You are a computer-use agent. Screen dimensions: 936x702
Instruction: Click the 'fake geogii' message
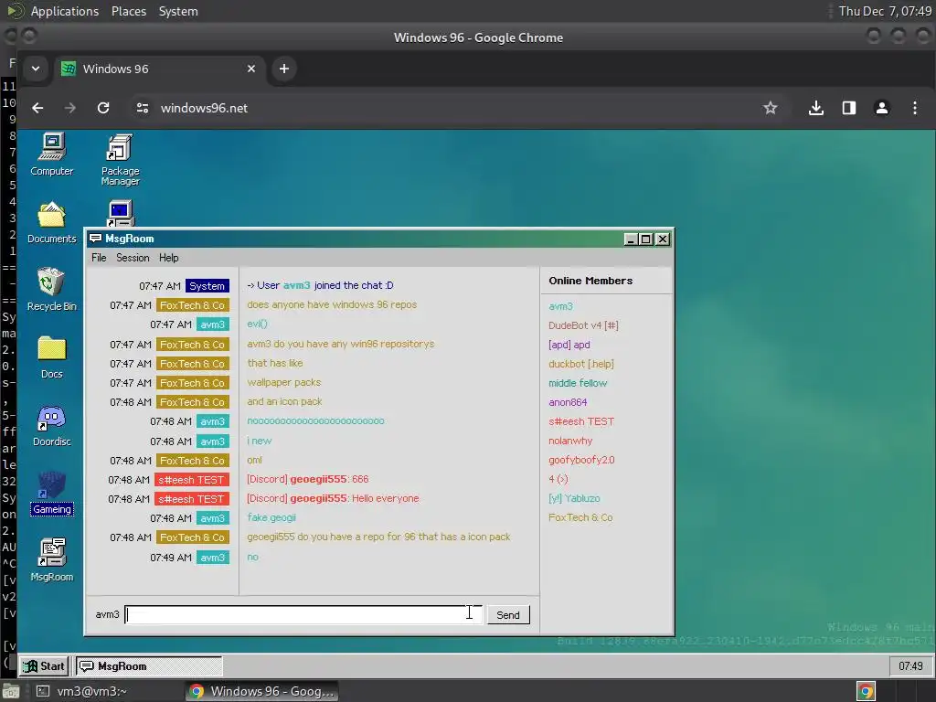[x=271, y=517]
